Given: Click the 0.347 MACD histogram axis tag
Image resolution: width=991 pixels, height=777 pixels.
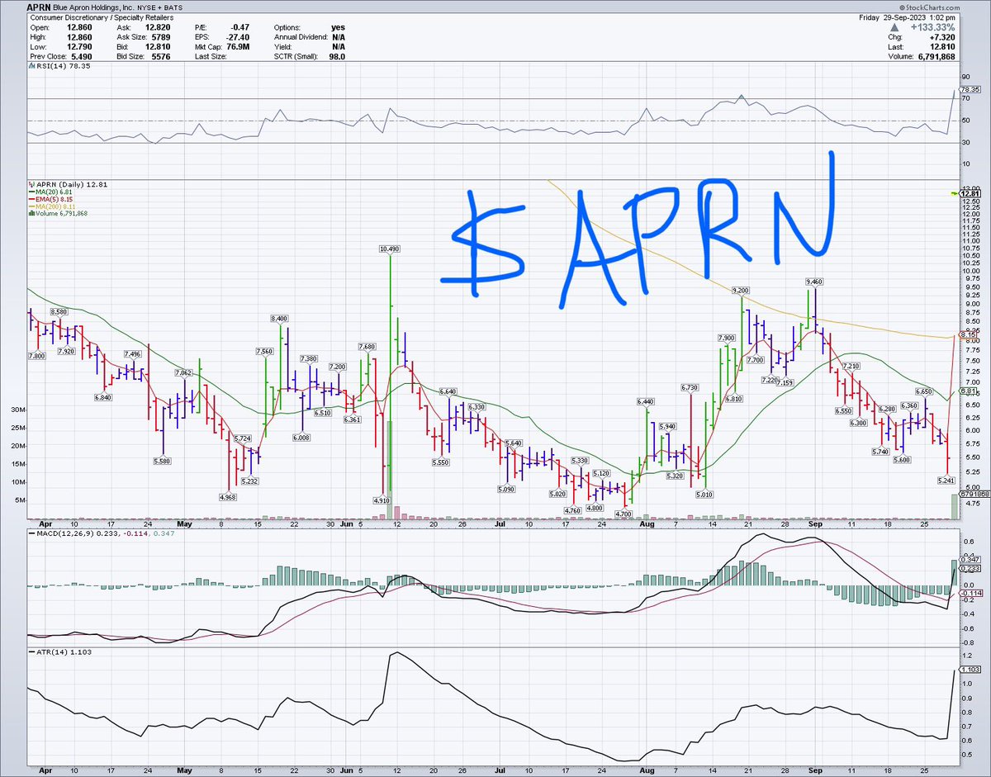Looking at the screenshot, I should 969,560.
